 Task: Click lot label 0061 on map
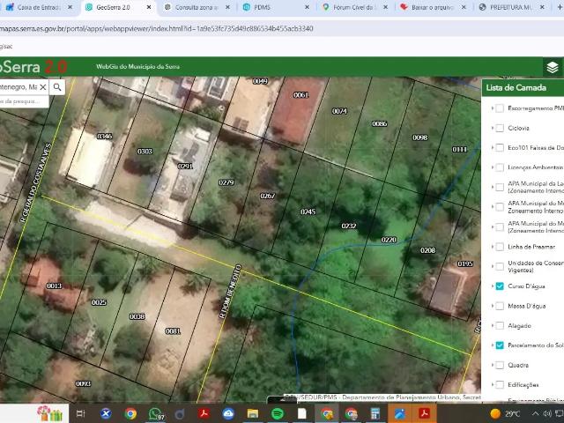[301, 95]
